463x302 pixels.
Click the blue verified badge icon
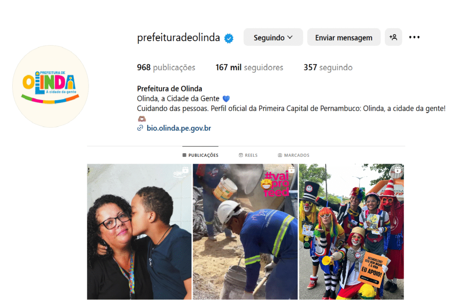(229, 38)
